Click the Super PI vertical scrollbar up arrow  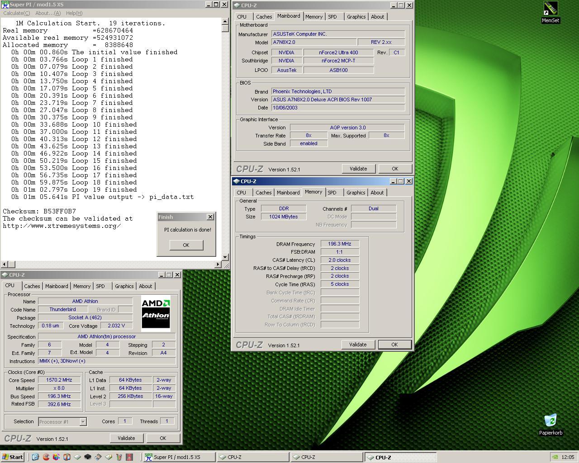225,21
